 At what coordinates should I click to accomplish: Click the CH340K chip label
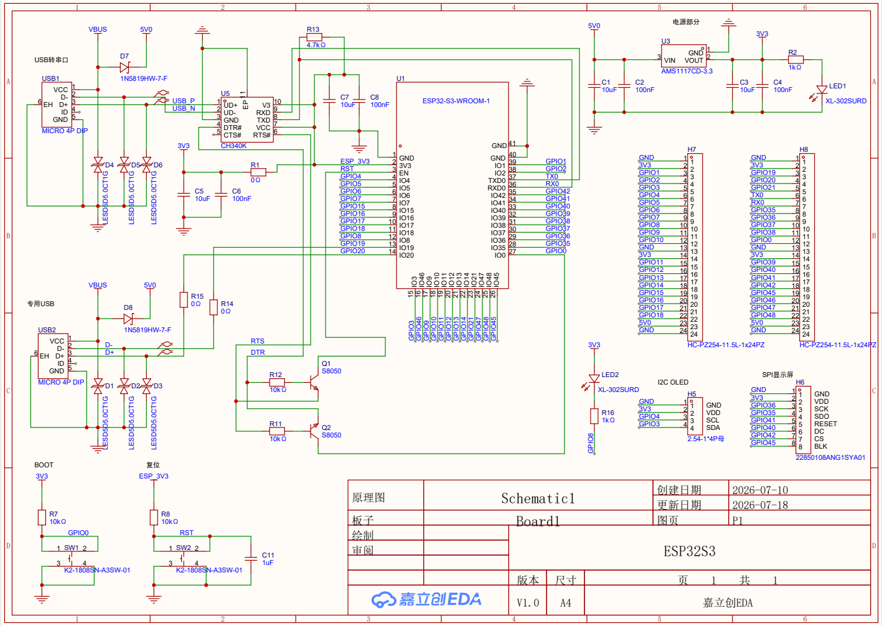click(233, 146)
